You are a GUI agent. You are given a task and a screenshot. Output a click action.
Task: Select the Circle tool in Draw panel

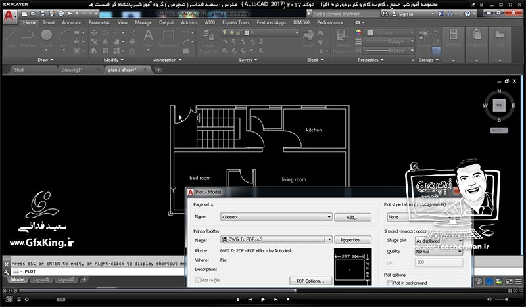(x=46, y=38)
